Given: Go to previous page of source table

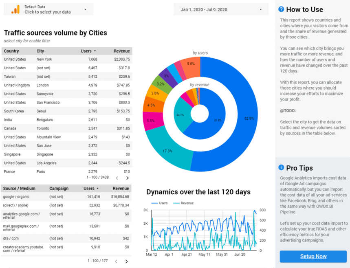Looking at the screenshot, I should (116, 261).
